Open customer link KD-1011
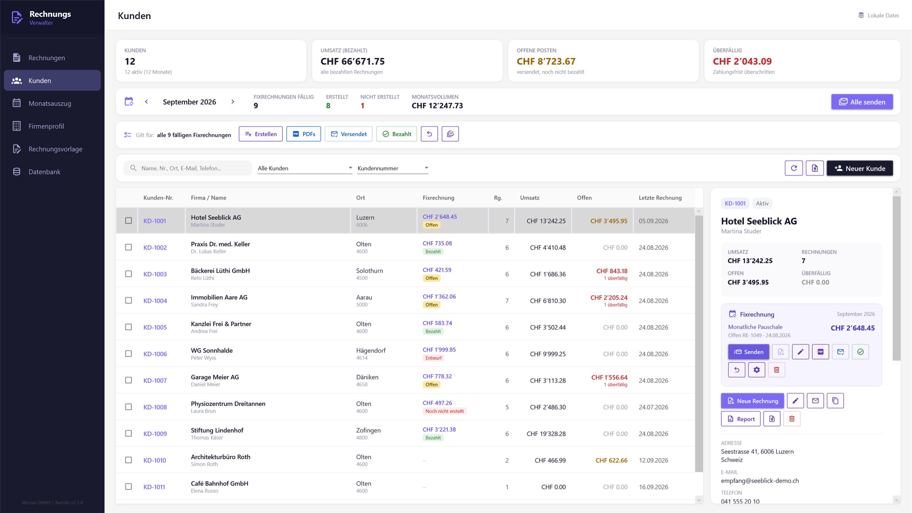The height and width of the screenshot is (513, 912). (154, 487)
